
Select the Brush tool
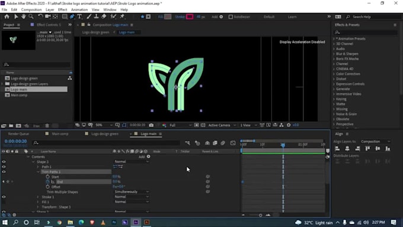click(89, 17)
